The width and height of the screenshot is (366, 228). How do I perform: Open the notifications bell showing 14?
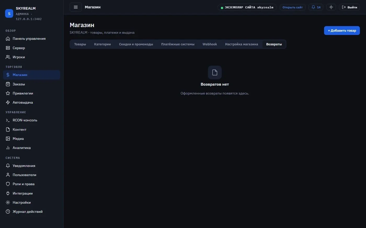coord(316,7)
